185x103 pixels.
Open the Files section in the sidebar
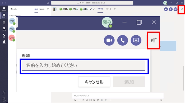[x=4, y=42]
